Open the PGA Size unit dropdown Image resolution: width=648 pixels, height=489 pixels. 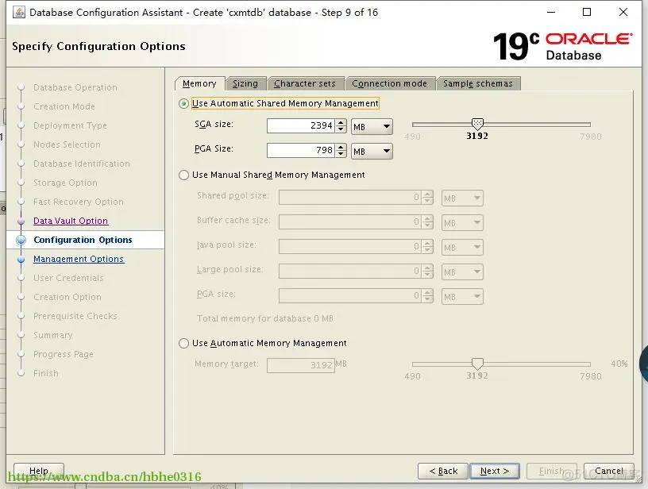tap(372, 151)
